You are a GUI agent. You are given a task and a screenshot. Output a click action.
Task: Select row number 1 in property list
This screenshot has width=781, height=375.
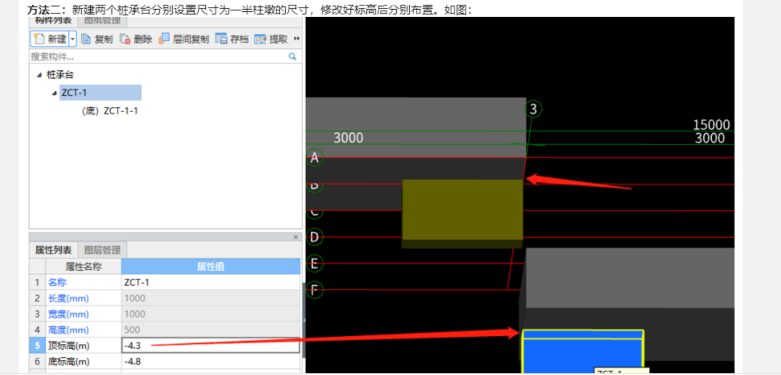click(38, 282)
